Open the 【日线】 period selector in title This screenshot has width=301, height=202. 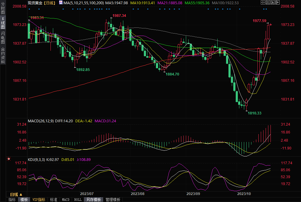pyautogui.click(x=49, y=3)
